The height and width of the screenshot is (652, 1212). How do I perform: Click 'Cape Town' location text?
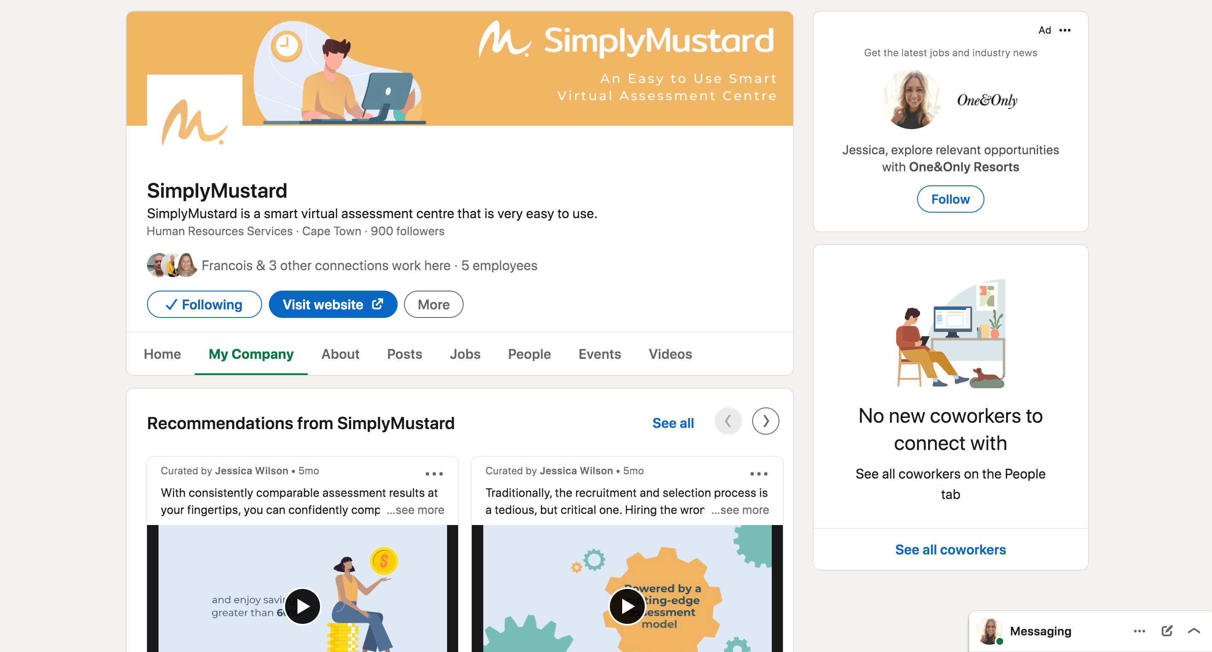331,231
